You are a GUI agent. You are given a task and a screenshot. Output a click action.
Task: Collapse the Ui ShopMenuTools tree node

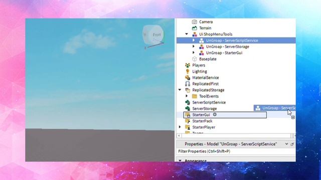coord(187,34)
